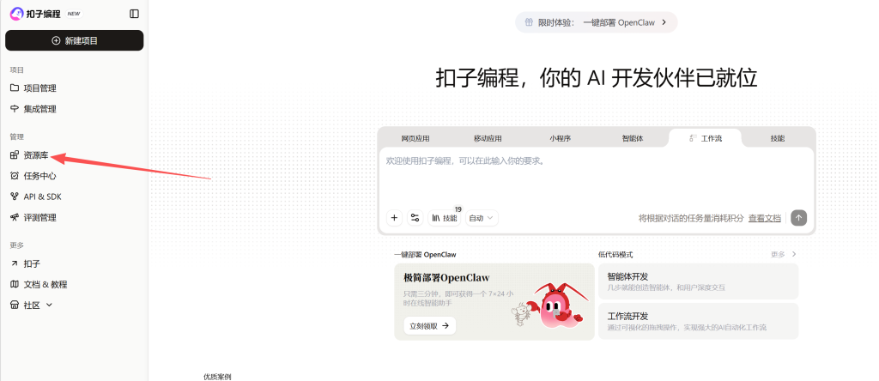Click the folder icon beside 项目管理

(x=15, y=88)
